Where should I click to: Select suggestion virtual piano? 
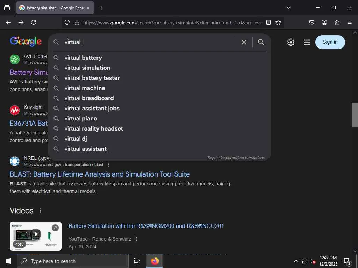click(x=159, y=119)
